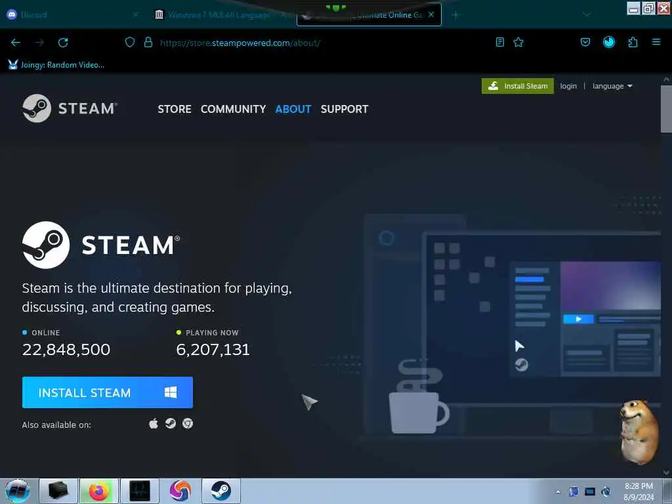Switch to the Discord tab
This screenshot has height=504, width=672.
click(x=68, y=14)
